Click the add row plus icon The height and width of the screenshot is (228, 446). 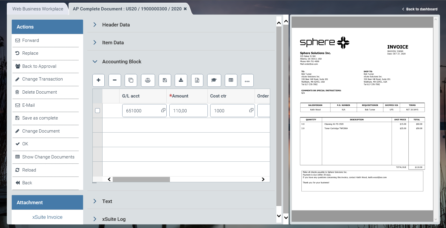(x=99, y=80)
